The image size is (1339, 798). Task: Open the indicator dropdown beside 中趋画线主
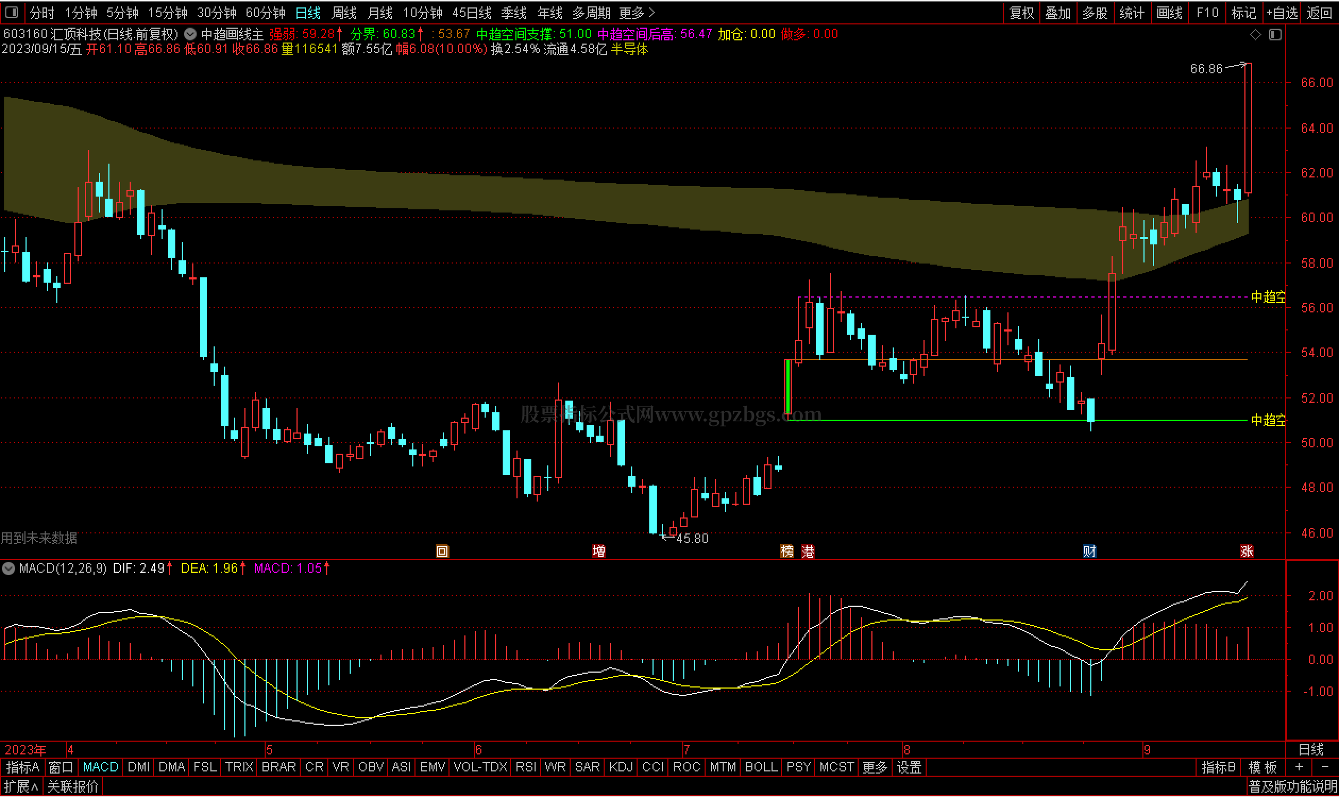[x=190, y=35]
